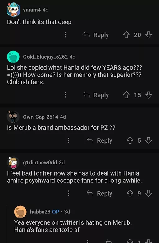Upvote Own-Cap-2514's comment about PZ
This screenshot has height=243, width=159.
pos(130,140)
